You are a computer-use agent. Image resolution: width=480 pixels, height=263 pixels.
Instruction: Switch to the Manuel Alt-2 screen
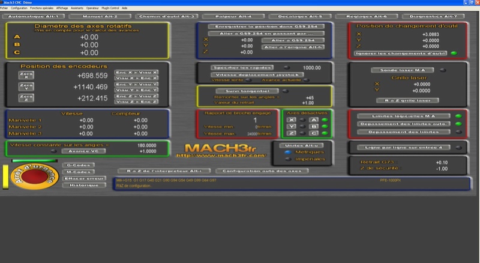point(100,16)
